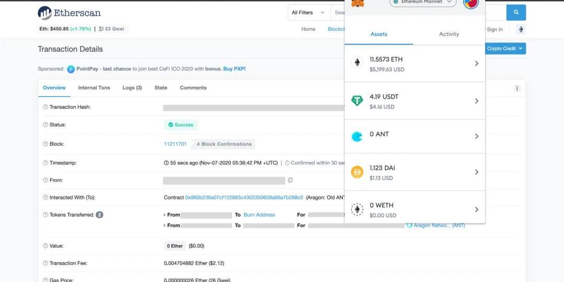The width and height of the screenshot is (564, 282).
Task: Click the blue search magnifier button
Action: (516, 13)
